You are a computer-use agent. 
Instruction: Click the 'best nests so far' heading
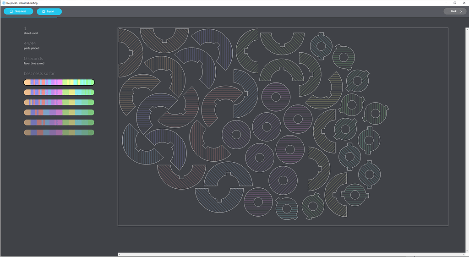click(39, 74)
